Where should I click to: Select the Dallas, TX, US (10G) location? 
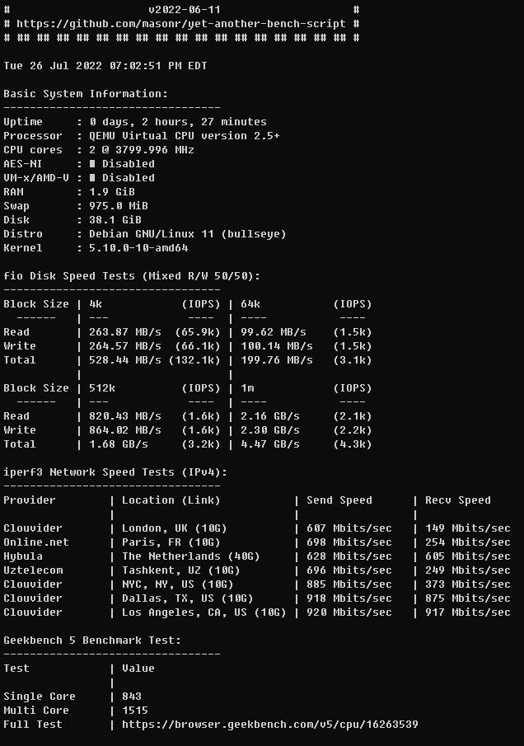[187, 598]
